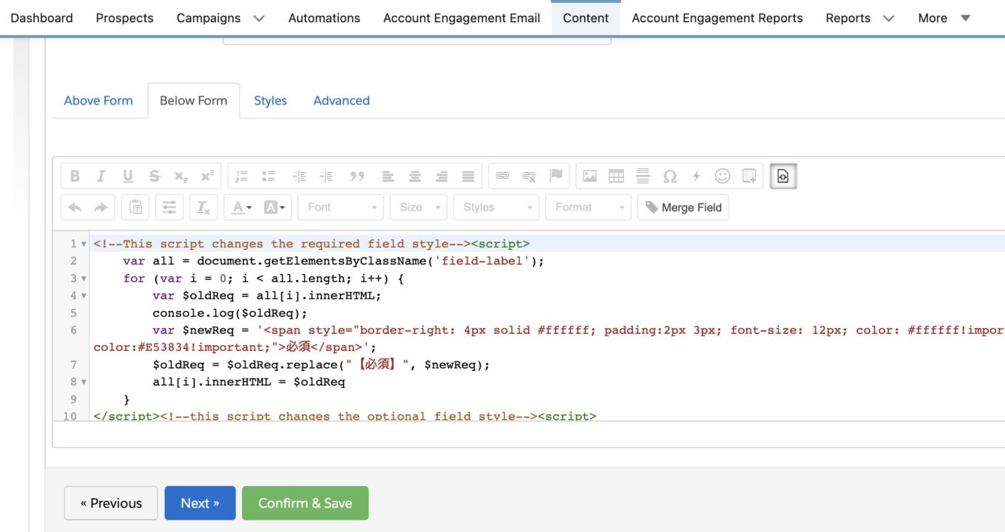Viewport: 1005px width, 532px height.
Task: Open the Font dropdown
Action: tap(340, 207)
